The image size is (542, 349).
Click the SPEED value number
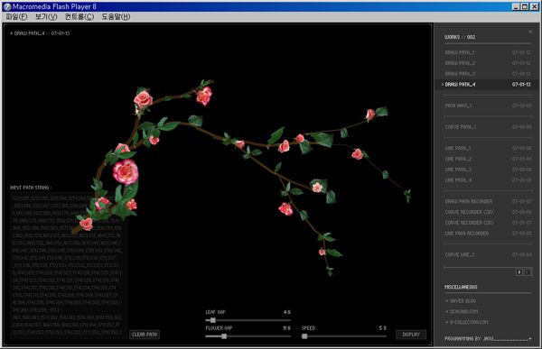pyautogui.click(x=382, y=328)
